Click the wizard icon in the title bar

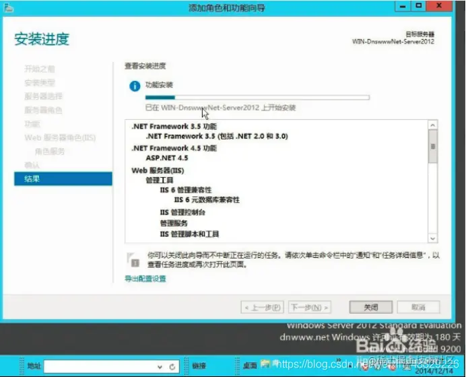[x=9, y=7]
